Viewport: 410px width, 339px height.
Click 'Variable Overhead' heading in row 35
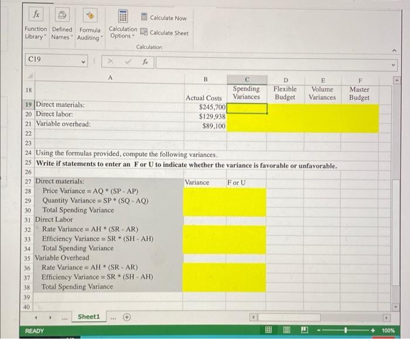(x=62, y=258)
